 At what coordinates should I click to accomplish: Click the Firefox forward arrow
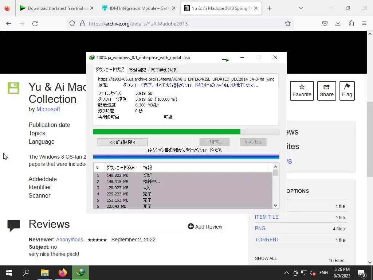click(22, 24)
